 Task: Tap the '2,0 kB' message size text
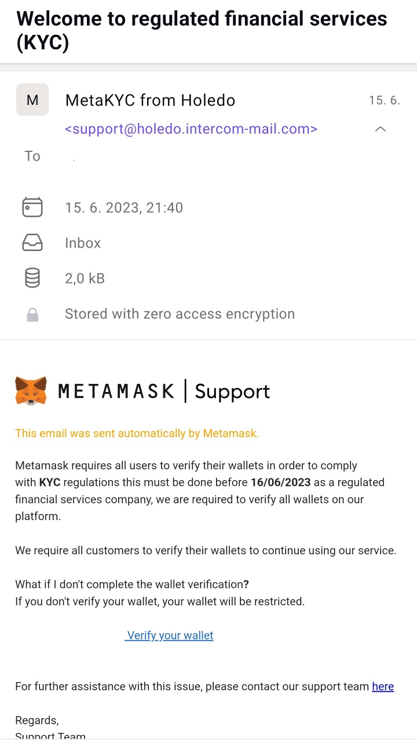(x=85, y=278)
